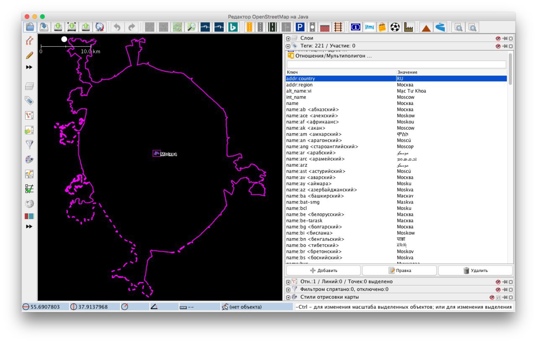
Task: Click the Правка button
Action: pyautogui.click(x=399, y=270)
